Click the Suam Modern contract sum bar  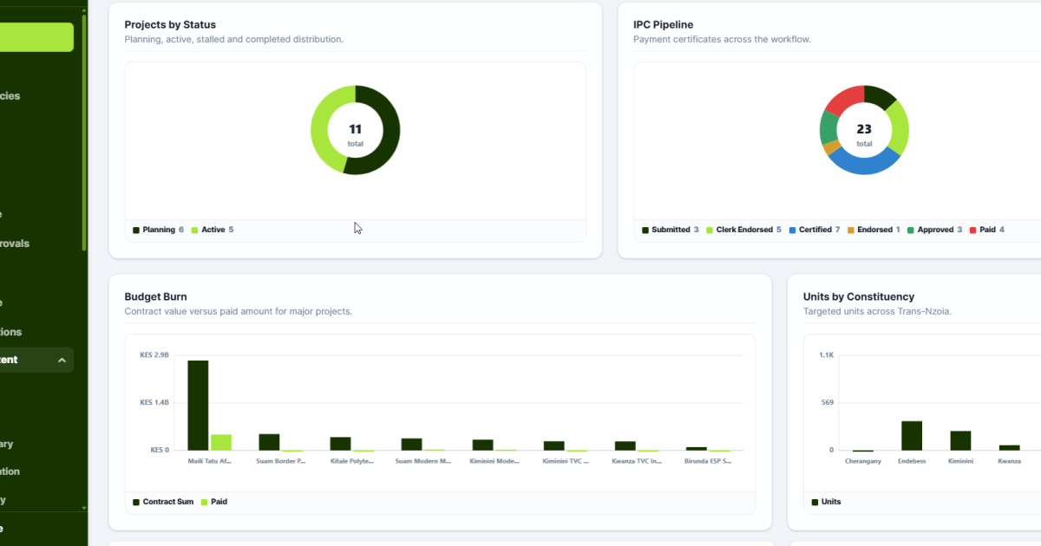[x=411, y=445]
